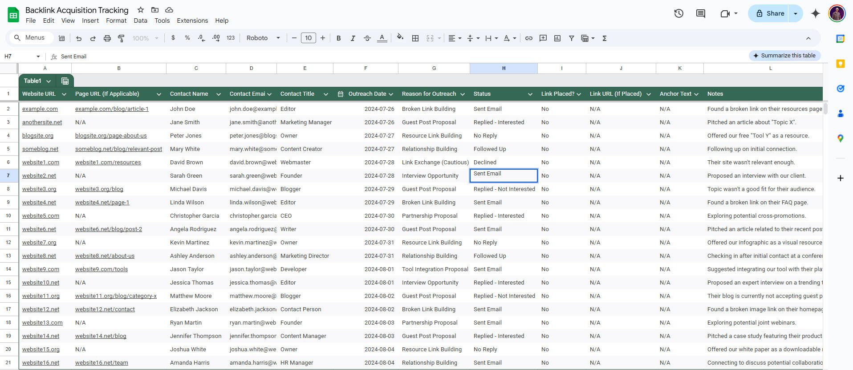853x370 pixels.
Task: Open version history clock icon
Action: (678, 13)
